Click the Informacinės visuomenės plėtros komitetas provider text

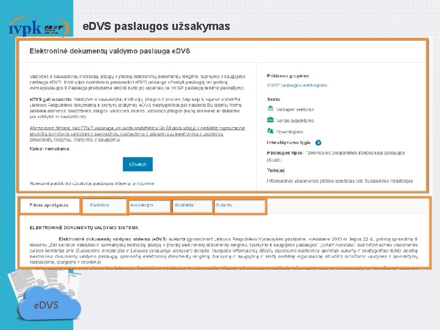[340, 182]
